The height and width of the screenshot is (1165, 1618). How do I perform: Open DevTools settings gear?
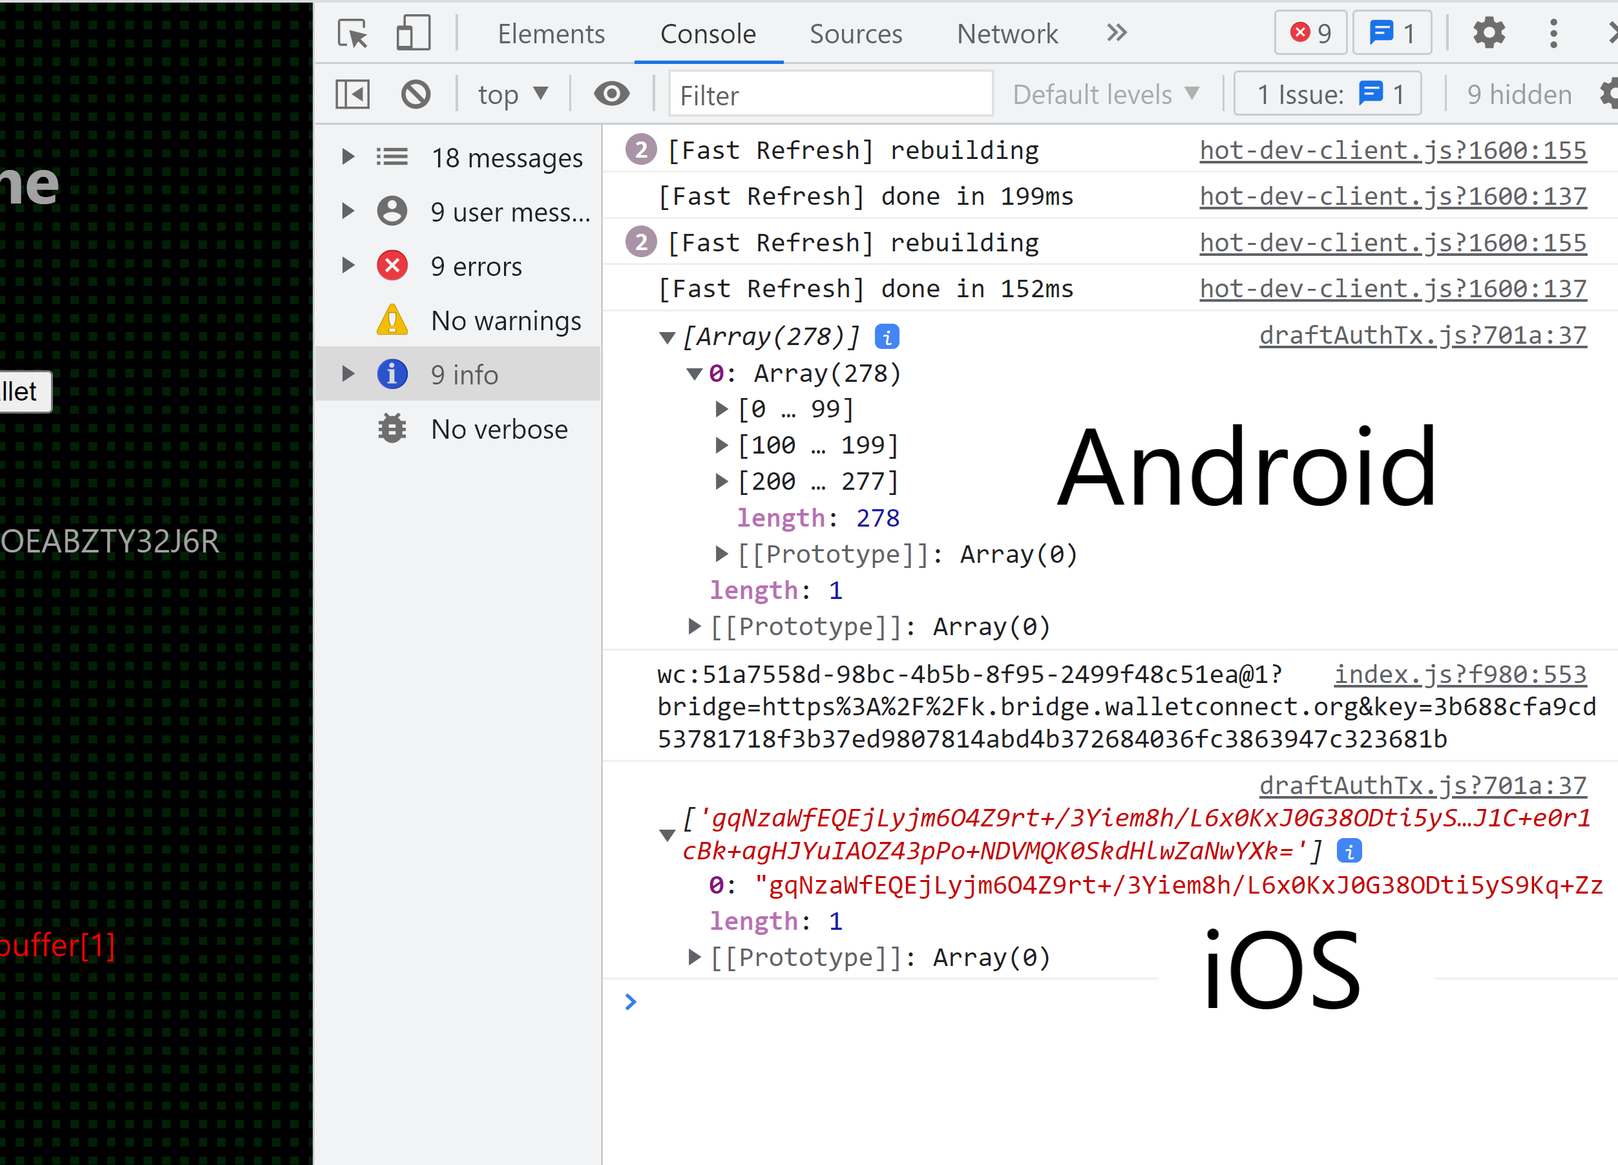pyautogui.click(x=1489, y=33)
